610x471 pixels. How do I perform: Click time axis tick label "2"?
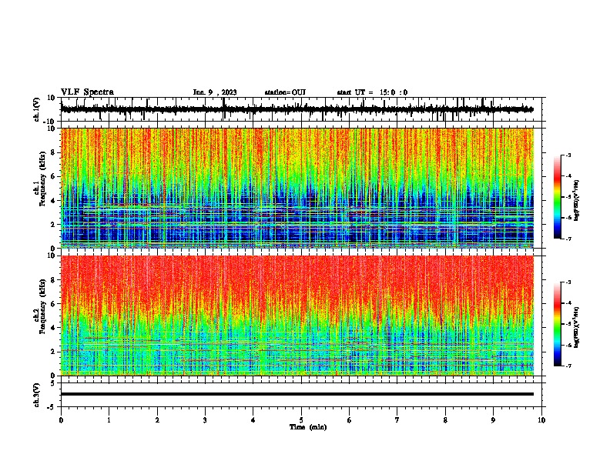[x=157, y=420]
